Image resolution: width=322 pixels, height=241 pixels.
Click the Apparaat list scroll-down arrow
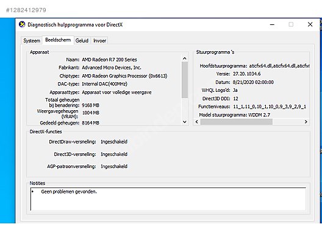[x=185, y=122]
